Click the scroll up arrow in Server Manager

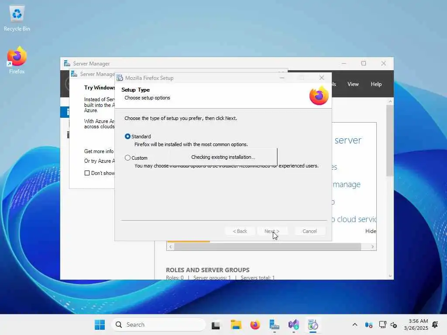click(x=390, y=101)
